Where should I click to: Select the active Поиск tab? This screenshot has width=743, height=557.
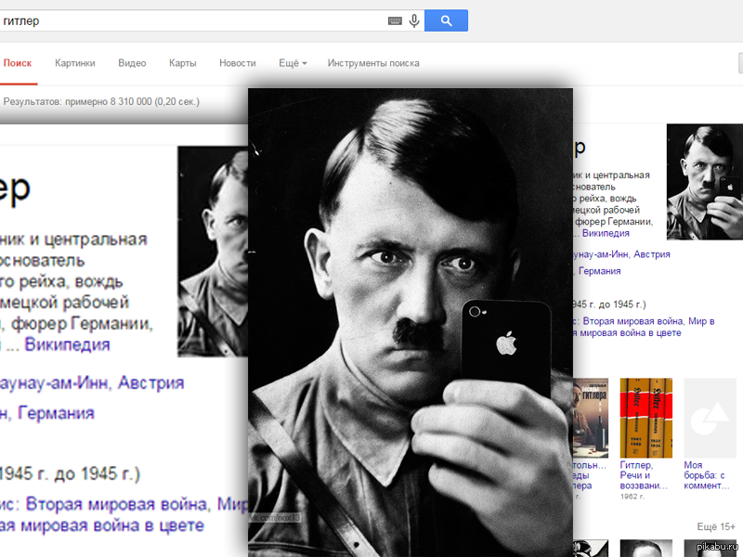pyautogui.click(x=18, y=63)
